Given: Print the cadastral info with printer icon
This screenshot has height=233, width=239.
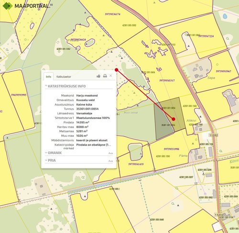Looking at the screenshot, I should click(x=105, y=76).
